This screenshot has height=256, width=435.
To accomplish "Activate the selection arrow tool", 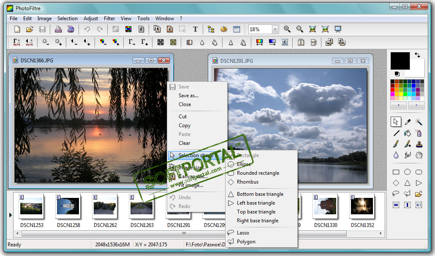I will 396,122.
